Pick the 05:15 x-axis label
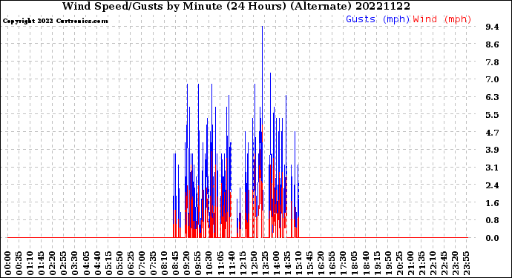512x278 pixels. (108, 263)
